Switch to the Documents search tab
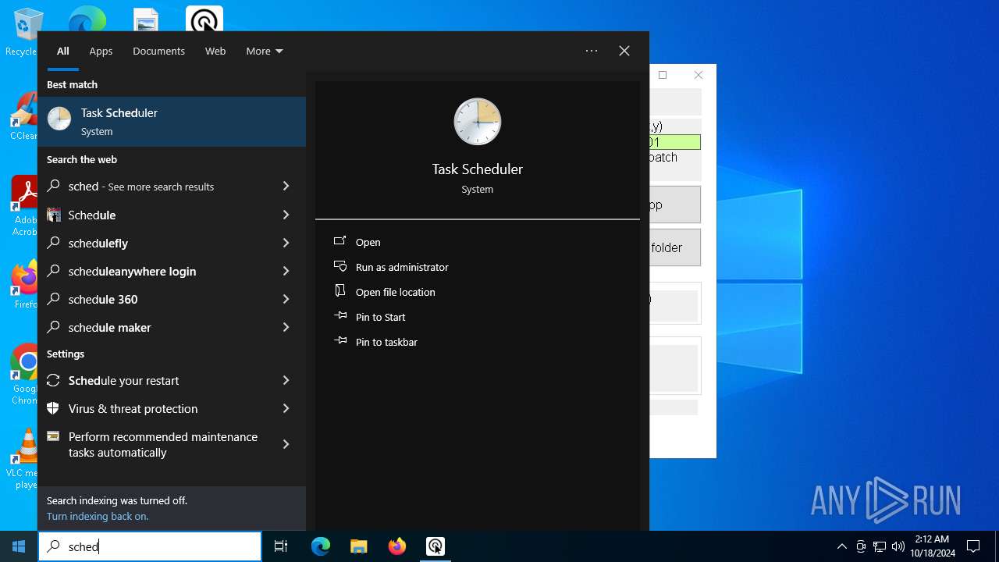This screenshot has width=999, height=562. (158, 51)
